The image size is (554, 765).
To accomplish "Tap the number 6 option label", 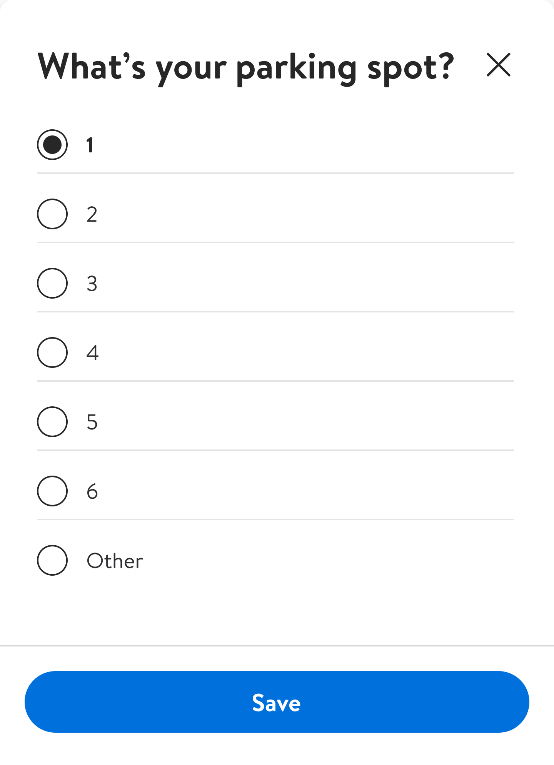I will (x=92, y=492).
